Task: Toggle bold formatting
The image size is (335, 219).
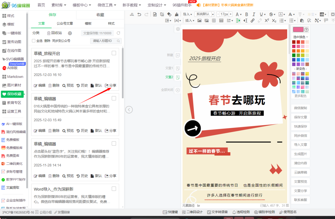Action: (x=247, y=14)
